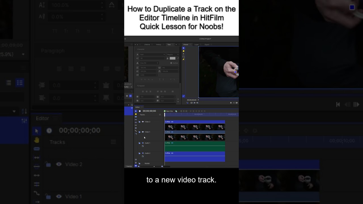Click the panel tab scroll-left arrow before Lifetime

pos(135,44)
